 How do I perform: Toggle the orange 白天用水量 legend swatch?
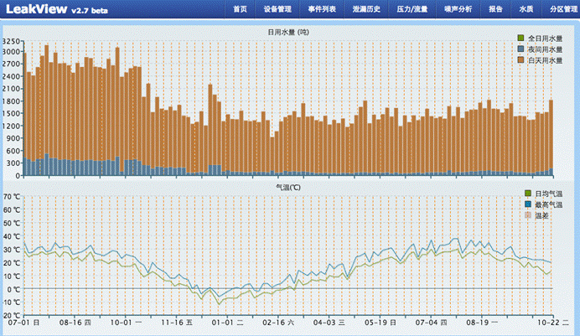[x=520, y=61]
